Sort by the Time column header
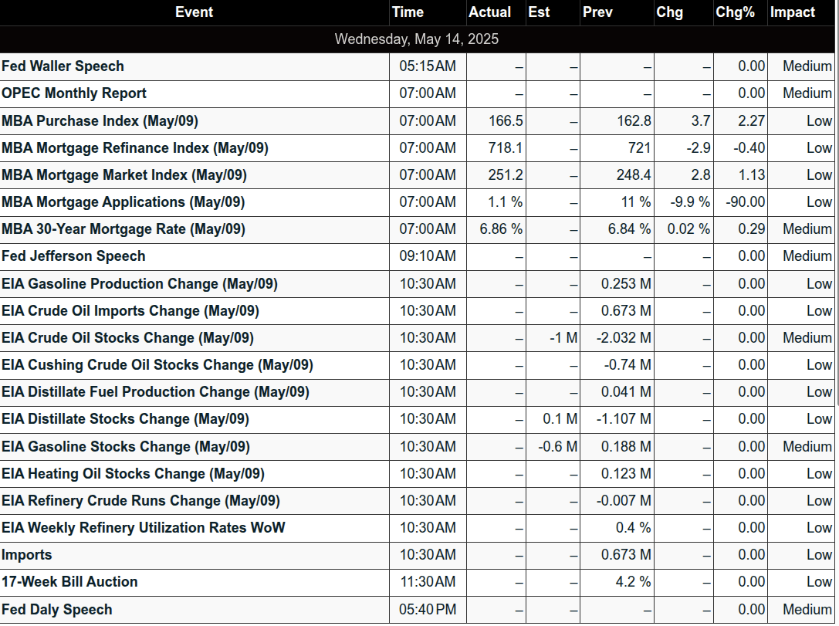The image size is (839, 626). (x=408, y=12)
